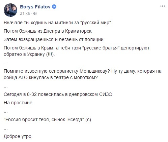The width and height of the screenshot is (168, 142).
Task: Open Borys Filatov's profile picture
Action: click(10, 10)
